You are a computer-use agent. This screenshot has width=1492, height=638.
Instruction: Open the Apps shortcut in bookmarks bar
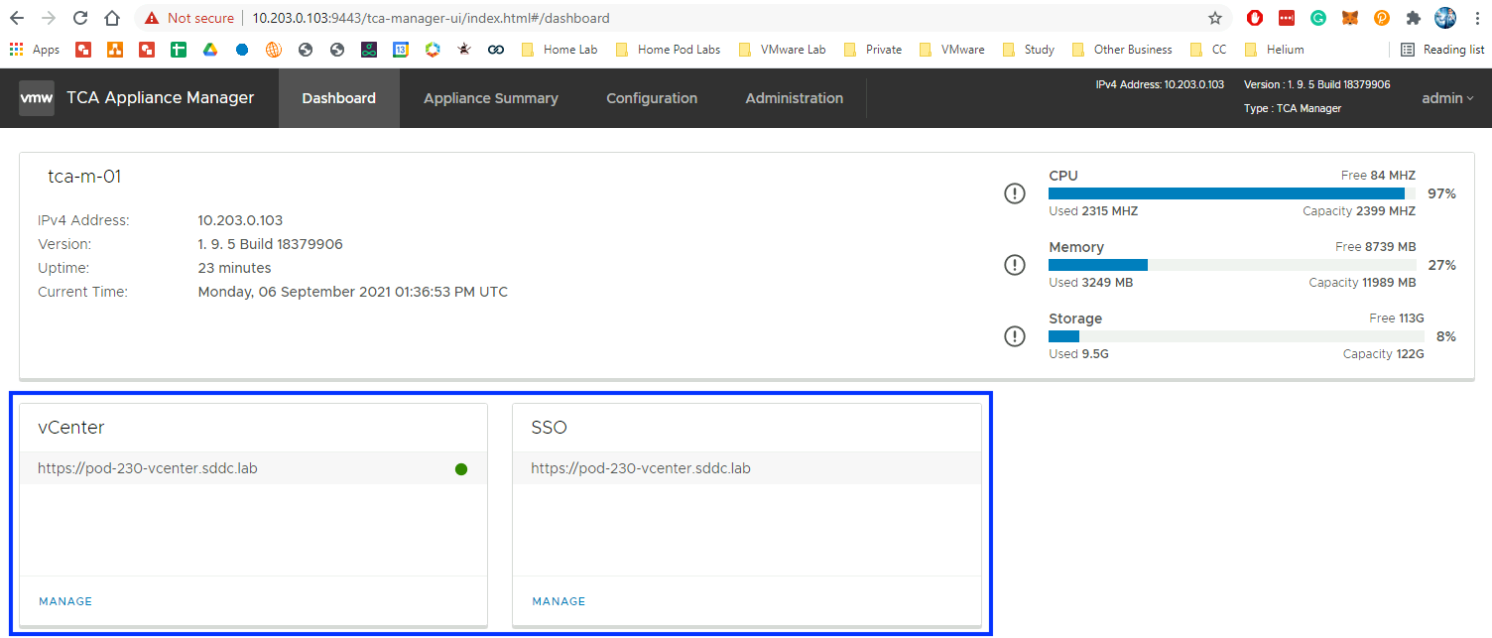pos(35,50)
